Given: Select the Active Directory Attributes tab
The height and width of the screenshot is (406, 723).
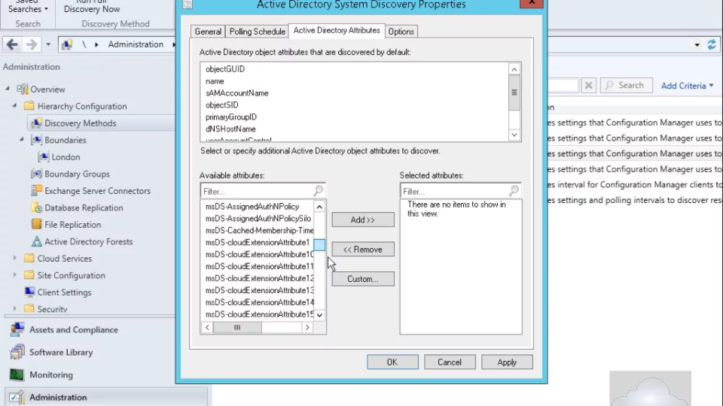Looking at the screenshot, I should 337,30.
